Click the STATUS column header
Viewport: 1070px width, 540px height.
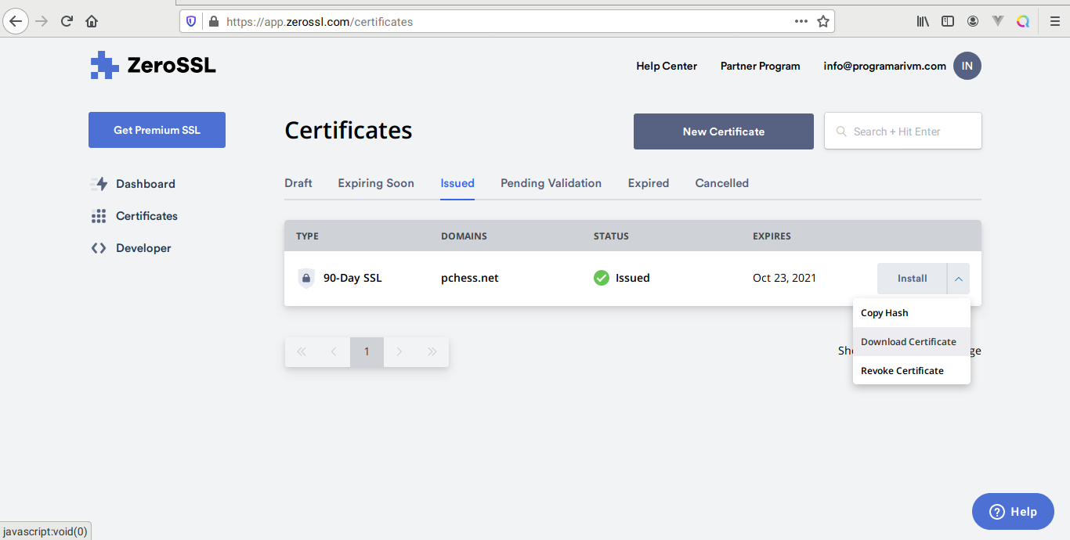[611, 236]
